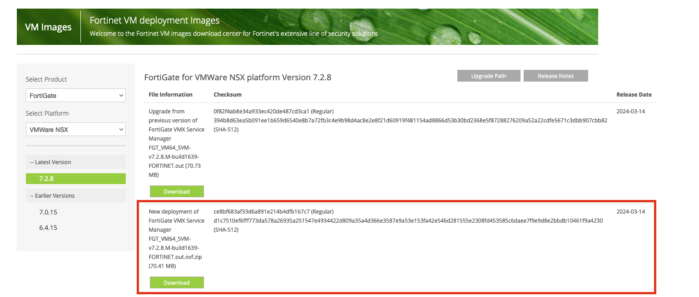Screen dimensions: 699x297
Task: Click the checksum ce8bf683af33d6a891e214b4dfb1b7c7 (Regular)
Action: click(x=273, y=211)
